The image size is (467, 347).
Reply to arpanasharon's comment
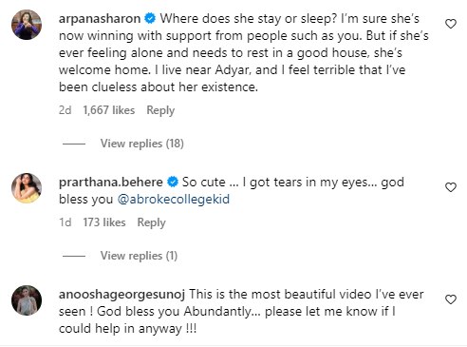click(160, 110)
